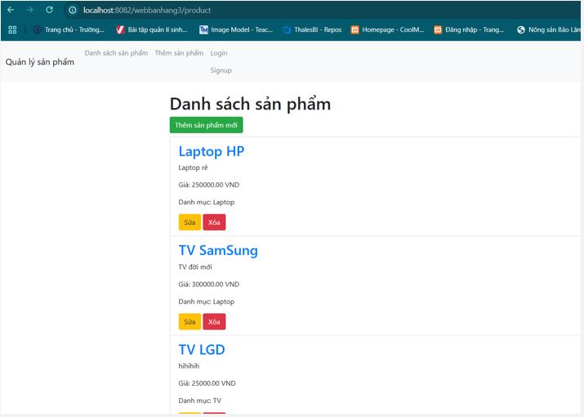This screenshot has width=584, height=417.
Task: Open the 'Trang chủ - Trường' bookmark
Action: 69,29
